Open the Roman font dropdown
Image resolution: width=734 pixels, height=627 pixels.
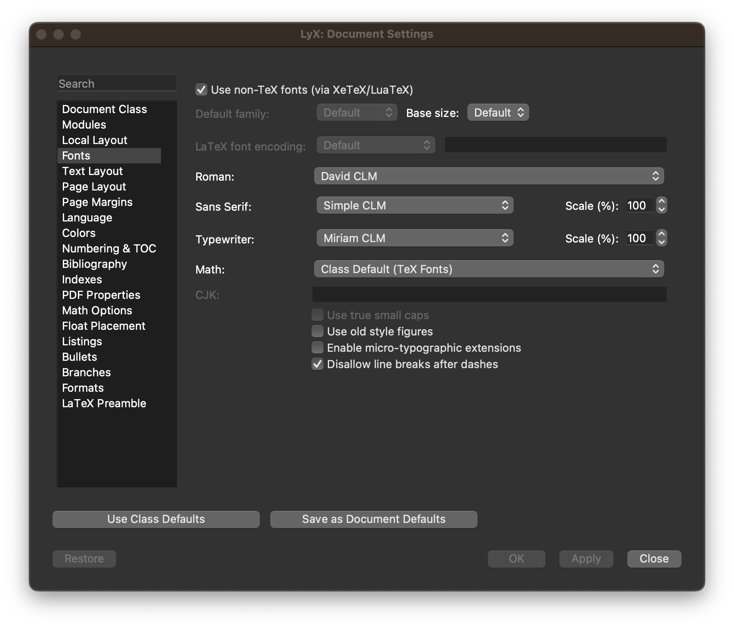[489, 176]
